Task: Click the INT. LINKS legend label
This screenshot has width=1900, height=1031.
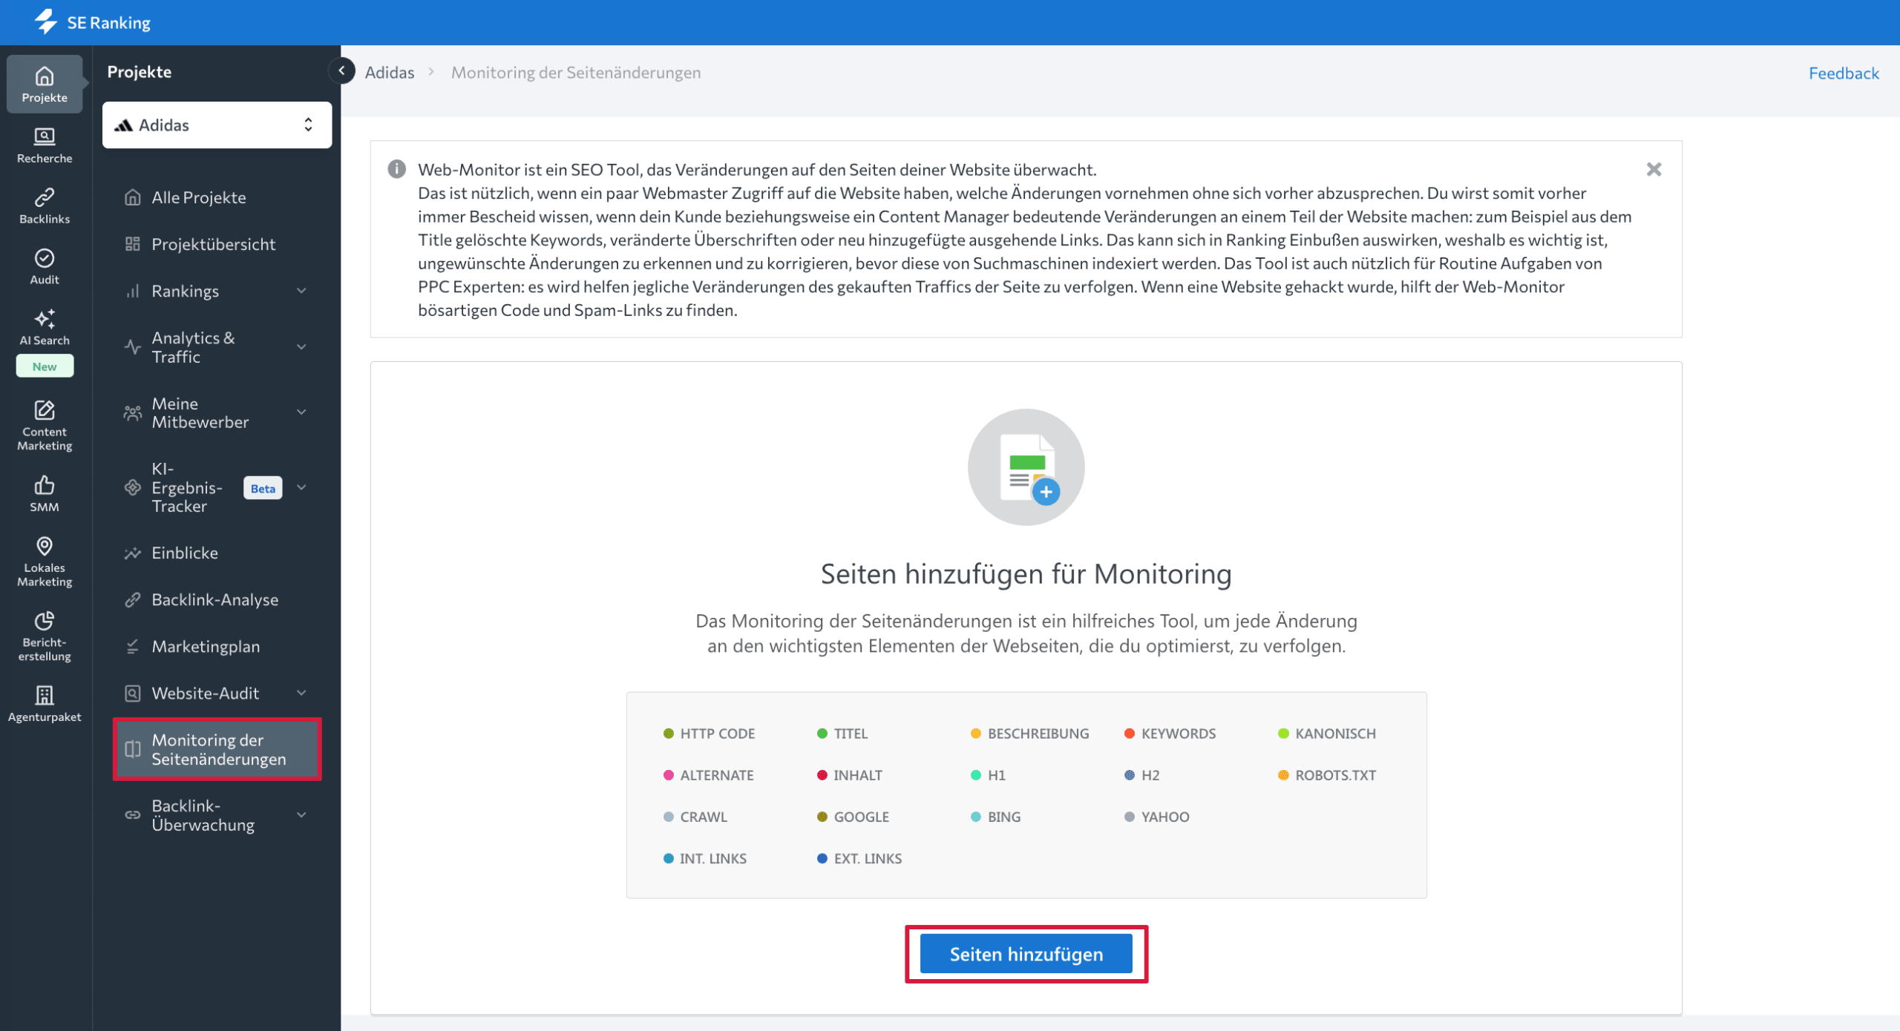Action: pyautogui.click(x=713, y=858)
